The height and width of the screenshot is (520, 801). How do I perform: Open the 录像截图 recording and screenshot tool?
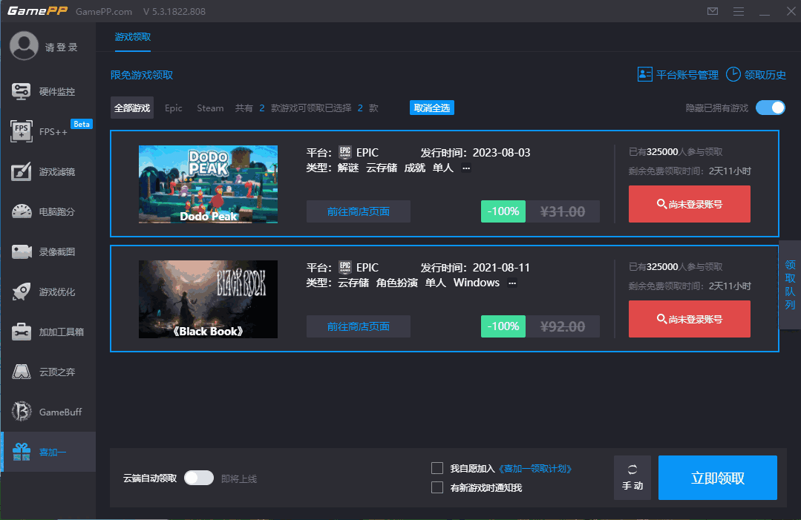pos(48,251)
